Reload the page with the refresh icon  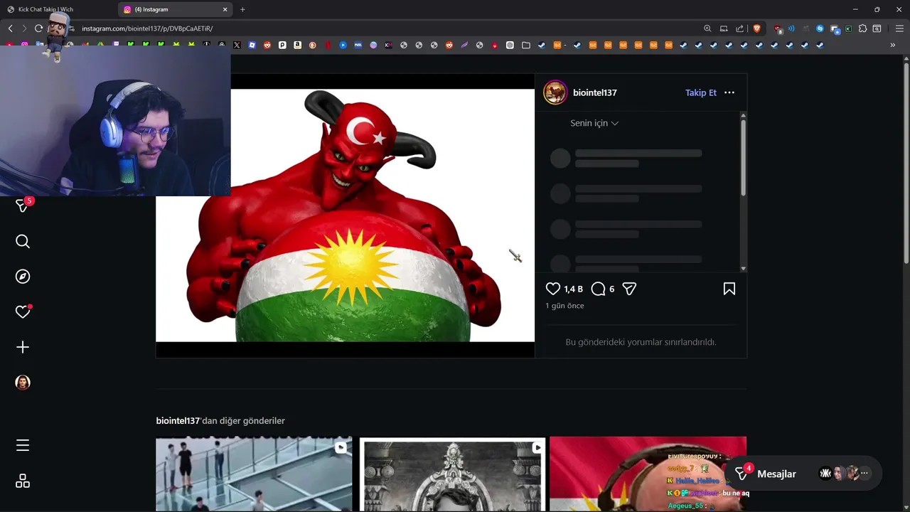pyautogui.click(x=38, y=28)
